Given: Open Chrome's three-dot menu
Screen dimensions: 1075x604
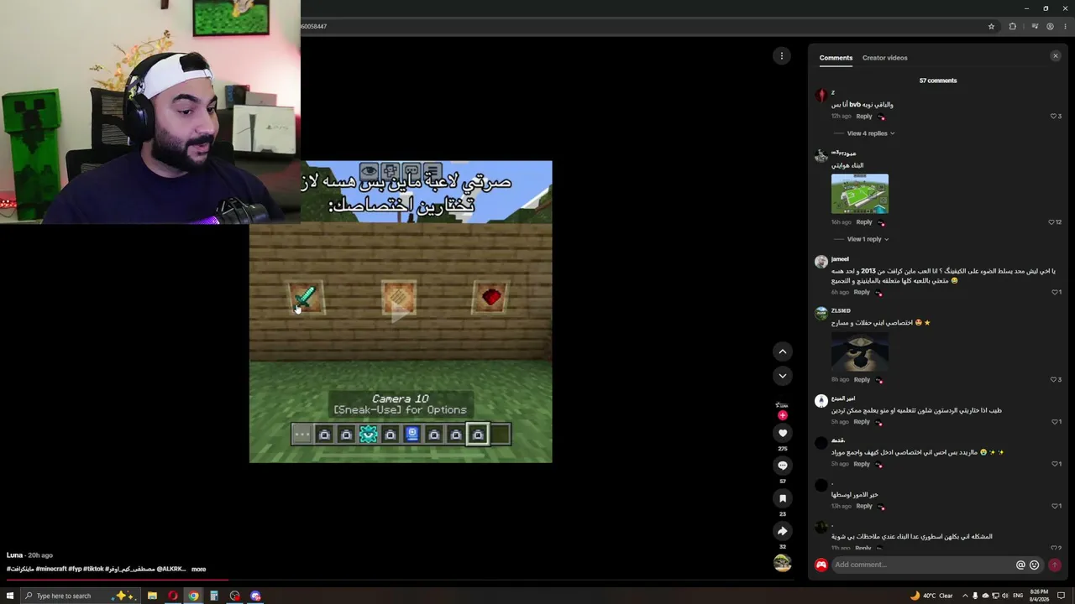Looking at the screenshot, I should pos(1065,26).
